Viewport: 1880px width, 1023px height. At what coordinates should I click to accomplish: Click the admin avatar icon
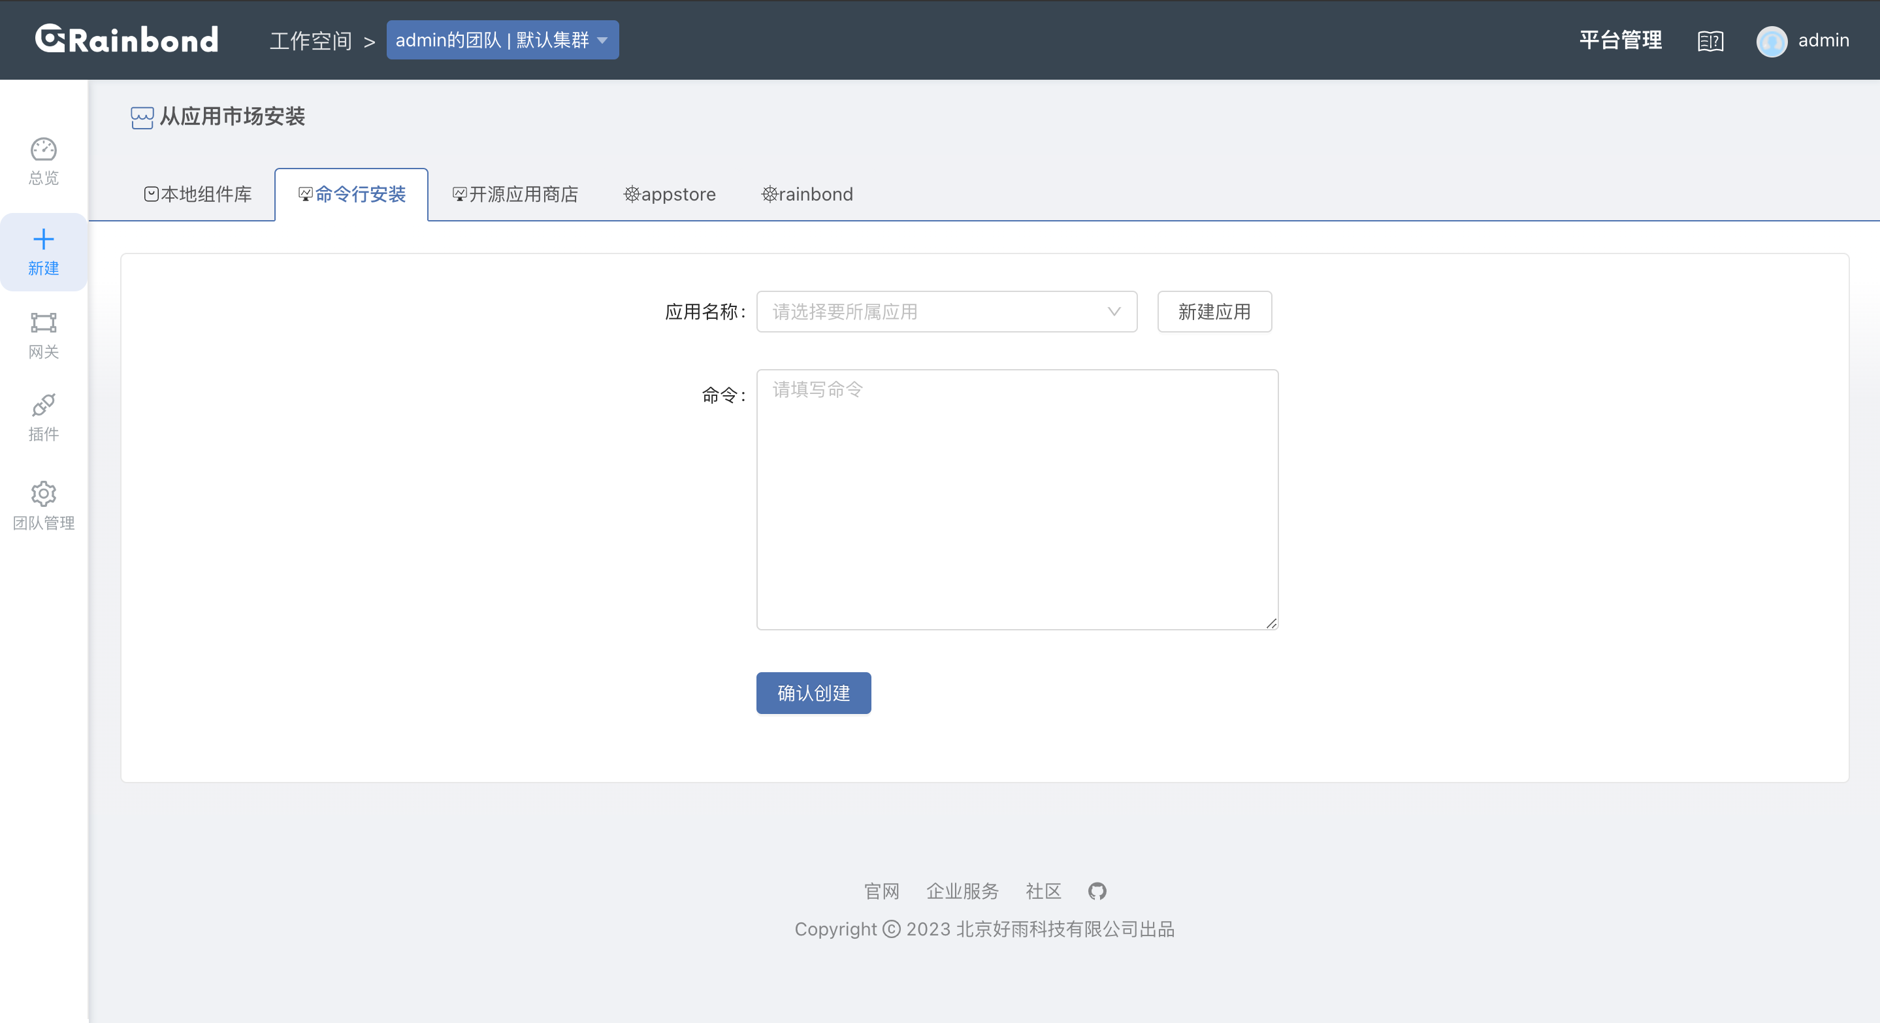[x=1772, y=41]
